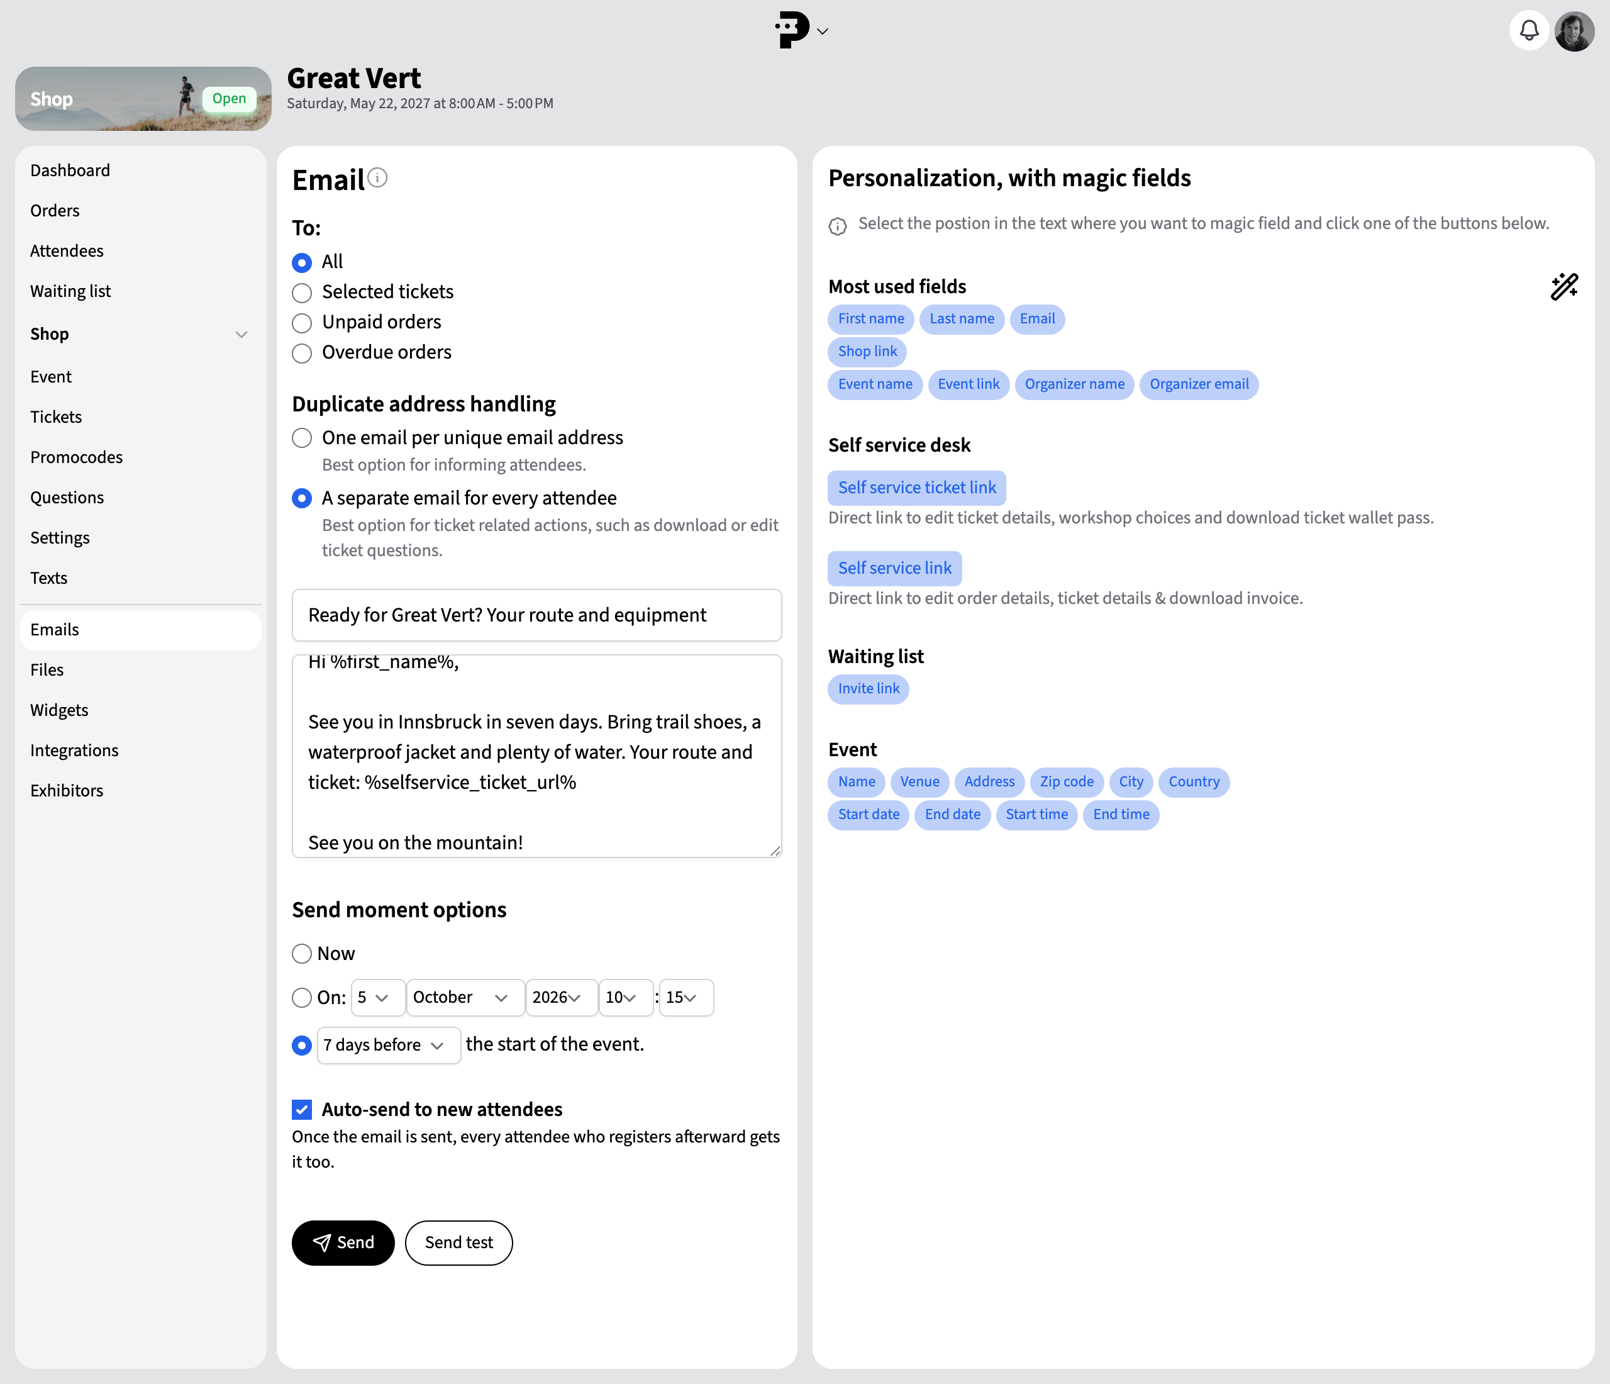The height and width of the screenshot is (1384, 1610).
Task: Click in the email body textarea
Action: click(x=536, y=756)
